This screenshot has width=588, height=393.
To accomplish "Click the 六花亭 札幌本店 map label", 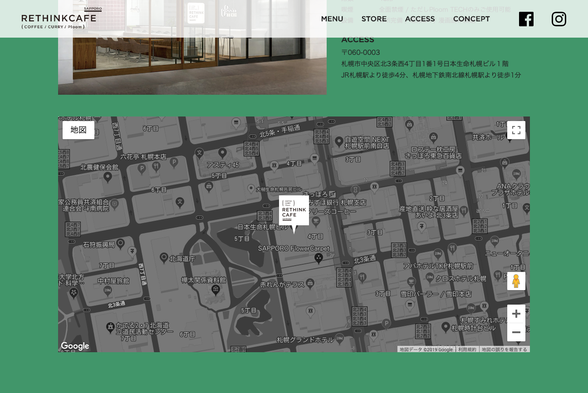I will [143, 157].
